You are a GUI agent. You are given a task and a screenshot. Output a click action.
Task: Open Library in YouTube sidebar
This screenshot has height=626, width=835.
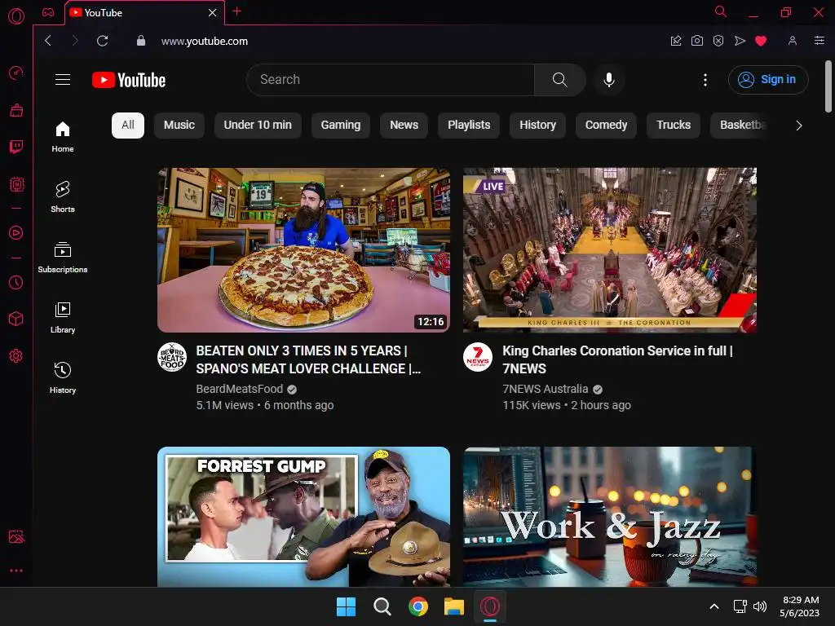[x=63, y=318]
